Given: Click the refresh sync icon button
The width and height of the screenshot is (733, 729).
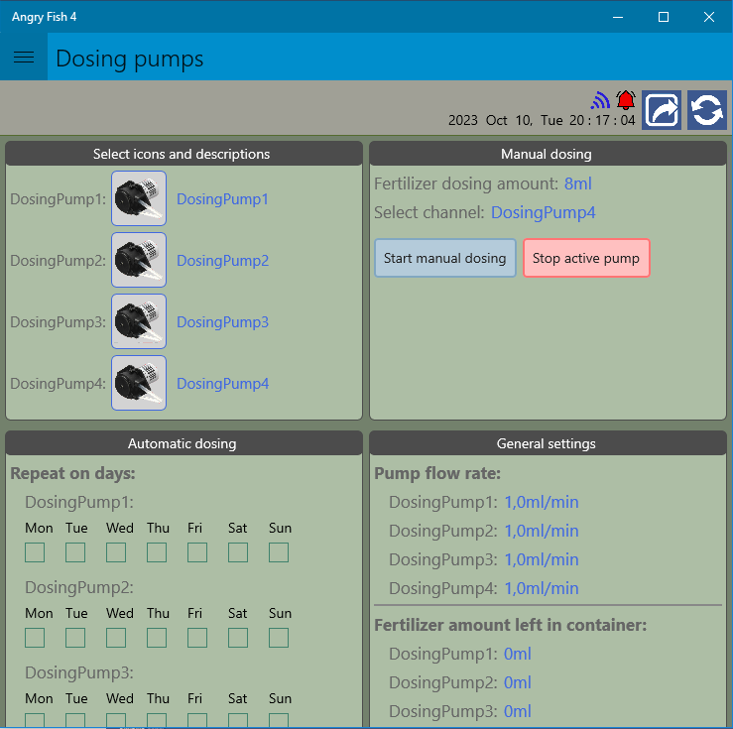Looking at the screenshot, I should pos(707,110).
